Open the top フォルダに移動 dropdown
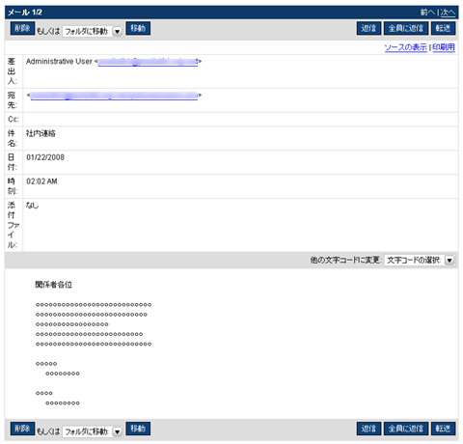 92,31
